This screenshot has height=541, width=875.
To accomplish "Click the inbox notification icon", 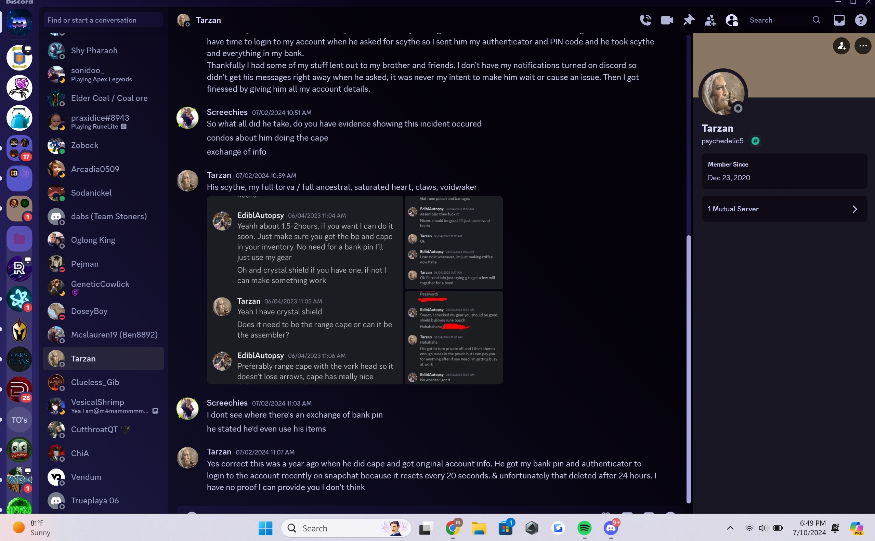I will click(839, 20).
